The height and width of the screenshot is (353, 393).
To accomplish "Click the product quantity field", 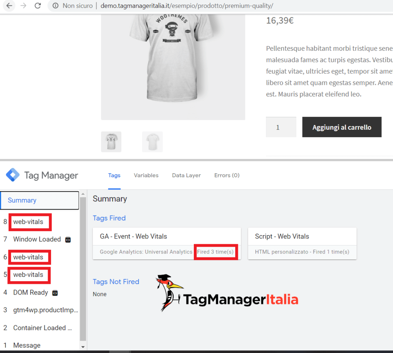I will click(281, 127).
